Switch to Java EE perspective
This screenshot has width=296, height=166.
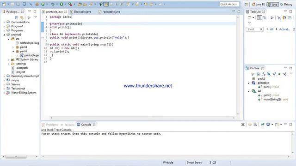(x=258, y=4)
